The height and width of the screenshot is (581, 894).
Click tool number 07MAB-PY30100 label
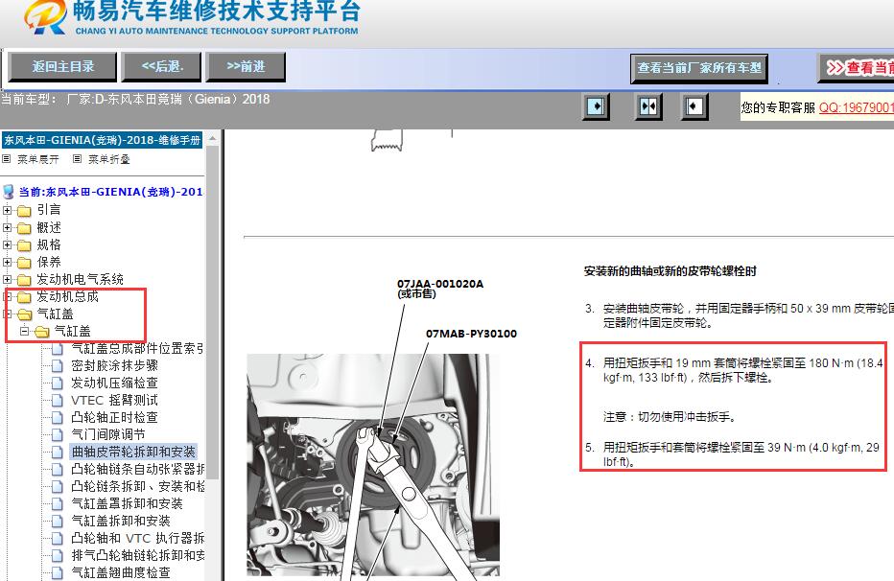coord(471,334)
